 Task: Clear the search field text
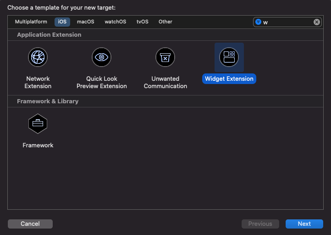pyautogui.click(x=316, y=22)
